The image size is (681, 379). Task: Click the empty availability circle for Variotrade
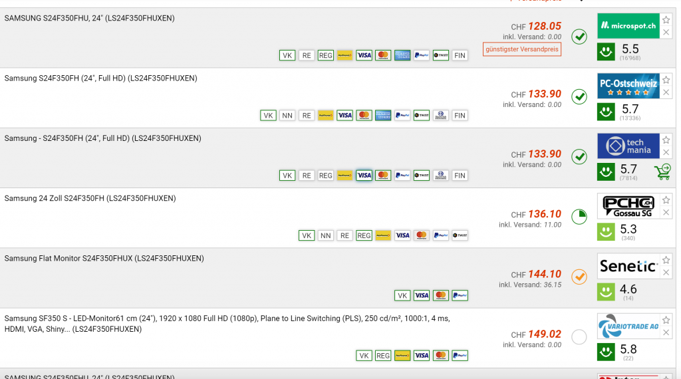[579, 336]
